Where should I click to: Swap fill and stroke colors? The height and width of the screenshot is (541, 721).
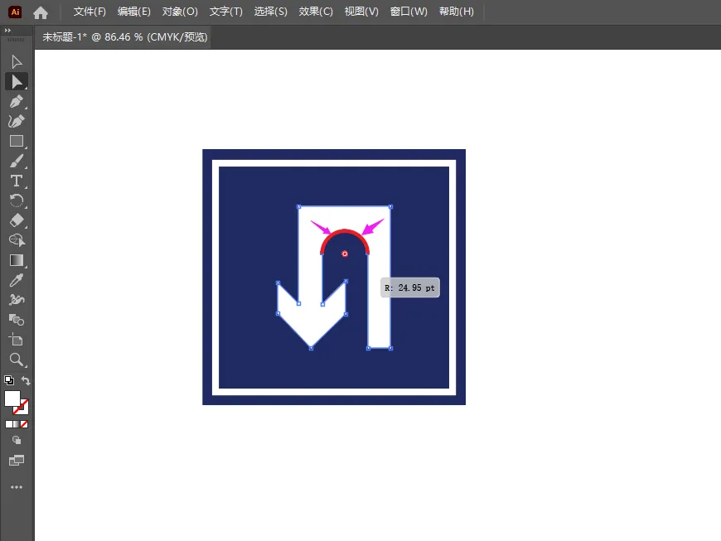click(x=26, y=380)
